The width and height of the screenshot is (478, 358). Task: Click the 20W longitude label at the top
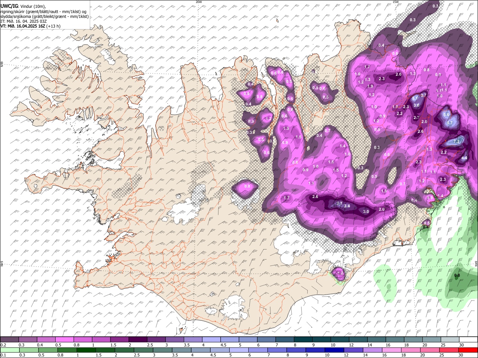click(x=199, y=2)
